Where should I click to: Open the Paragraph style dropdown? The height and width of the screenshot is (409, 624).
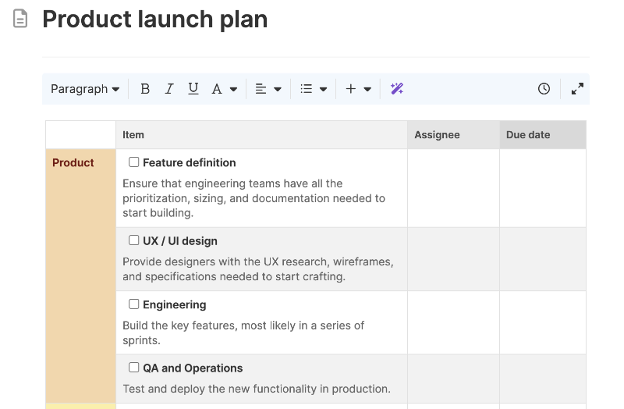point(85,89)
